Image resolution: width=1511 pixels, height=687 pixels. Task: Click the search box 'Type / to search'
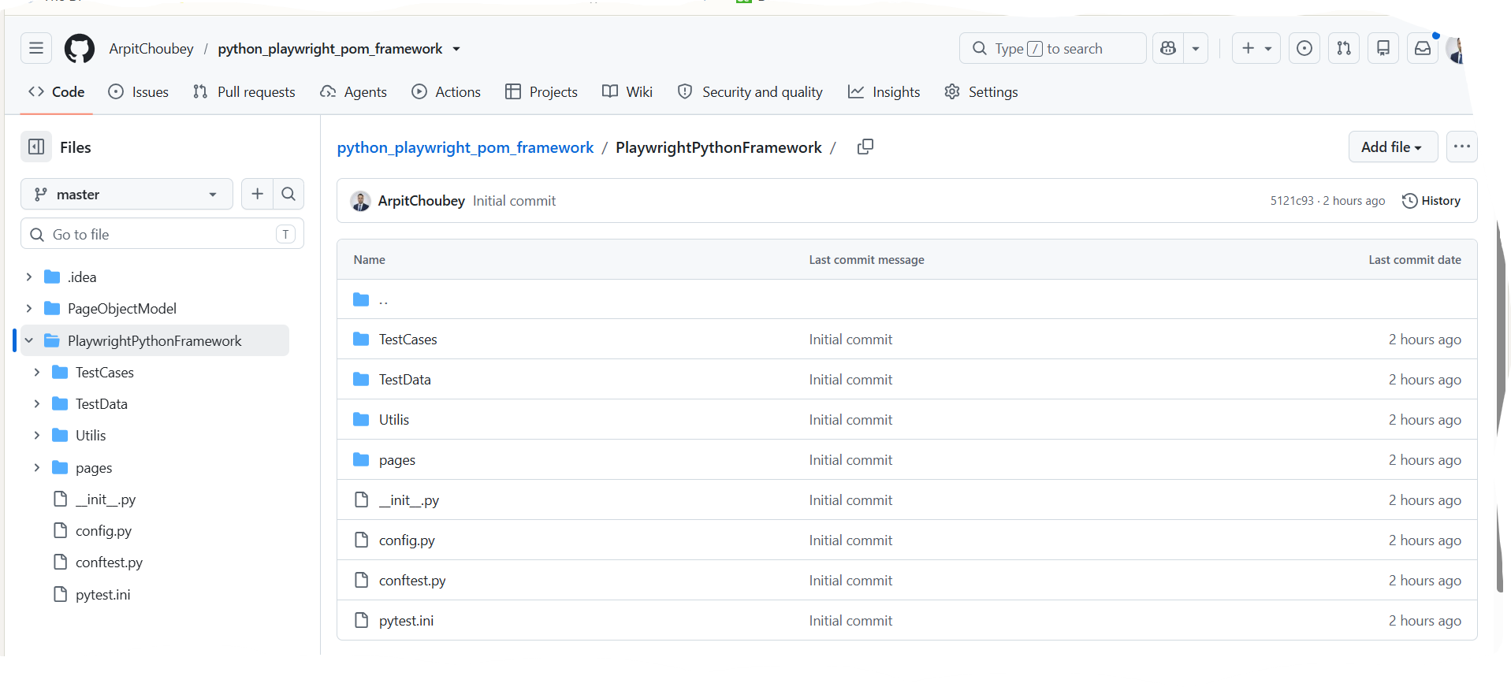point(1052,48)
